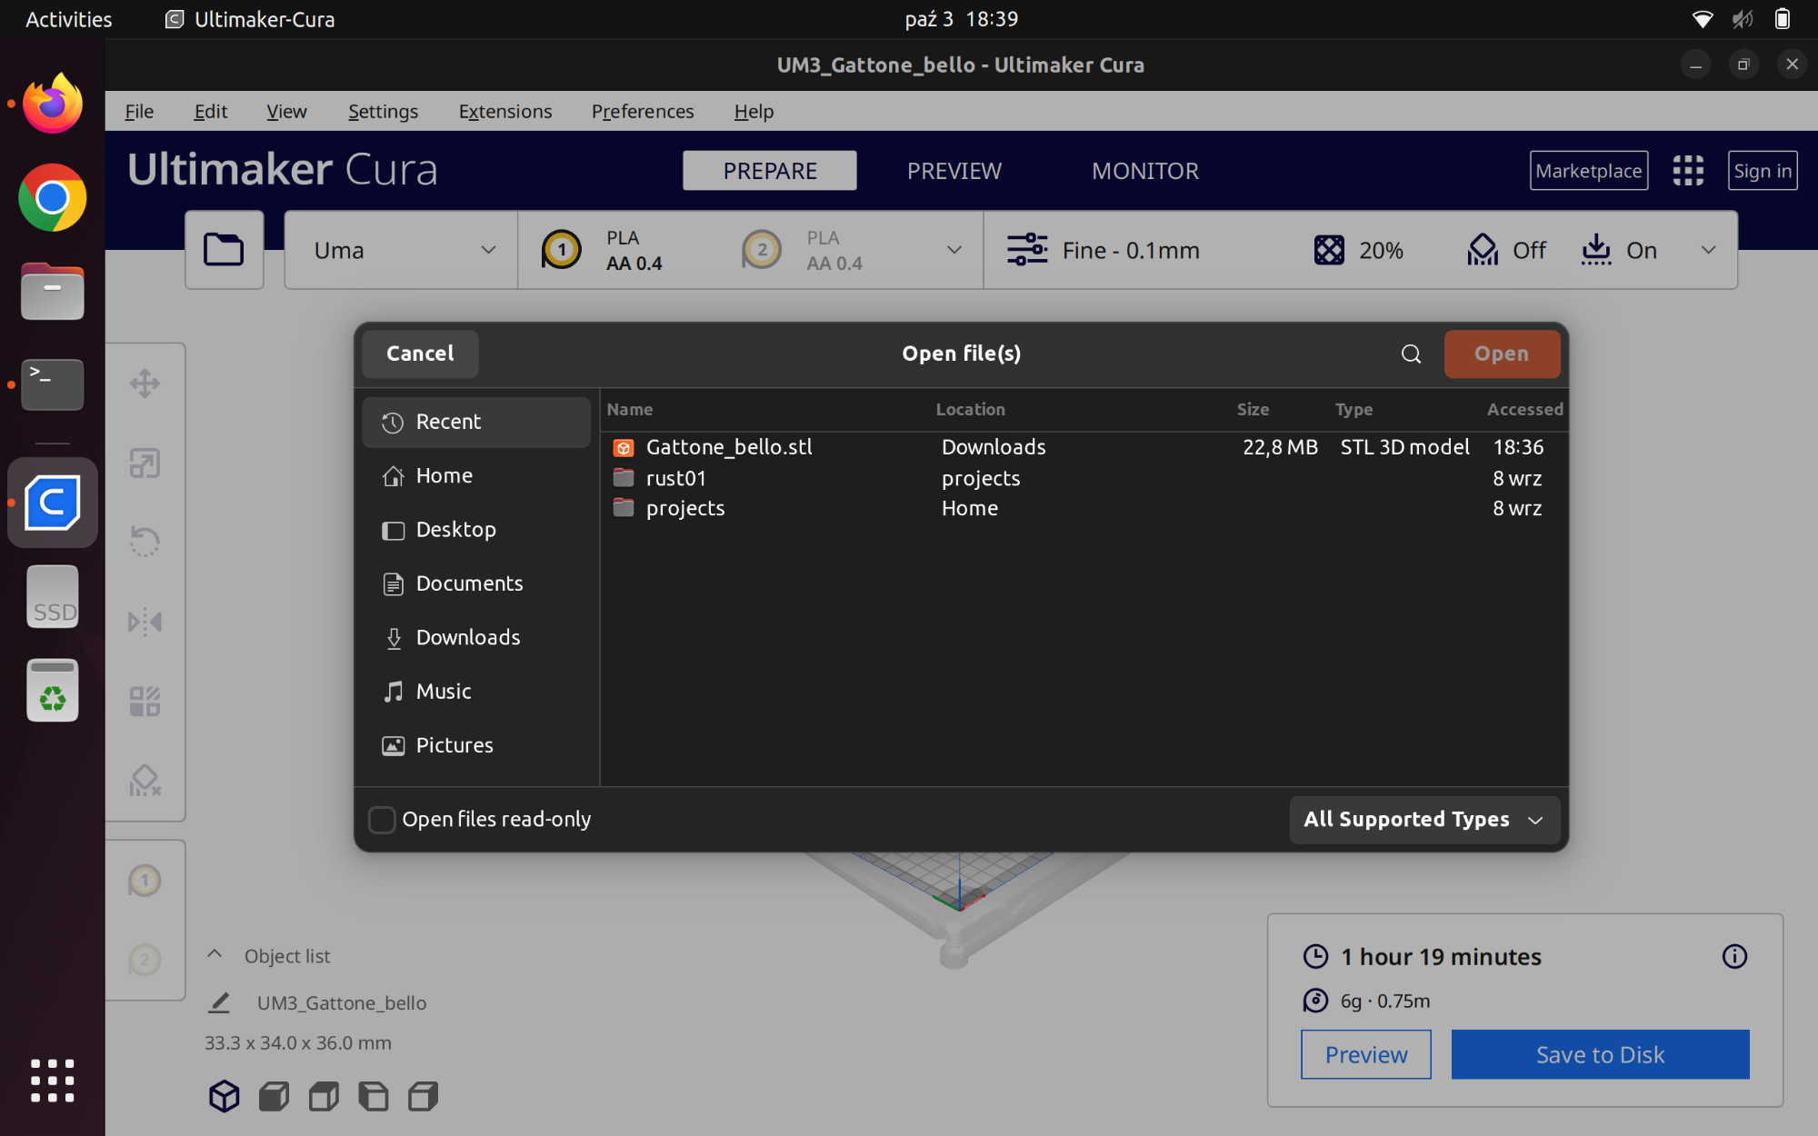The width and height of the screenshot is (1818, 1136).
Task: Select Gattone_bello.stl file row
Action: [1084, 447]
